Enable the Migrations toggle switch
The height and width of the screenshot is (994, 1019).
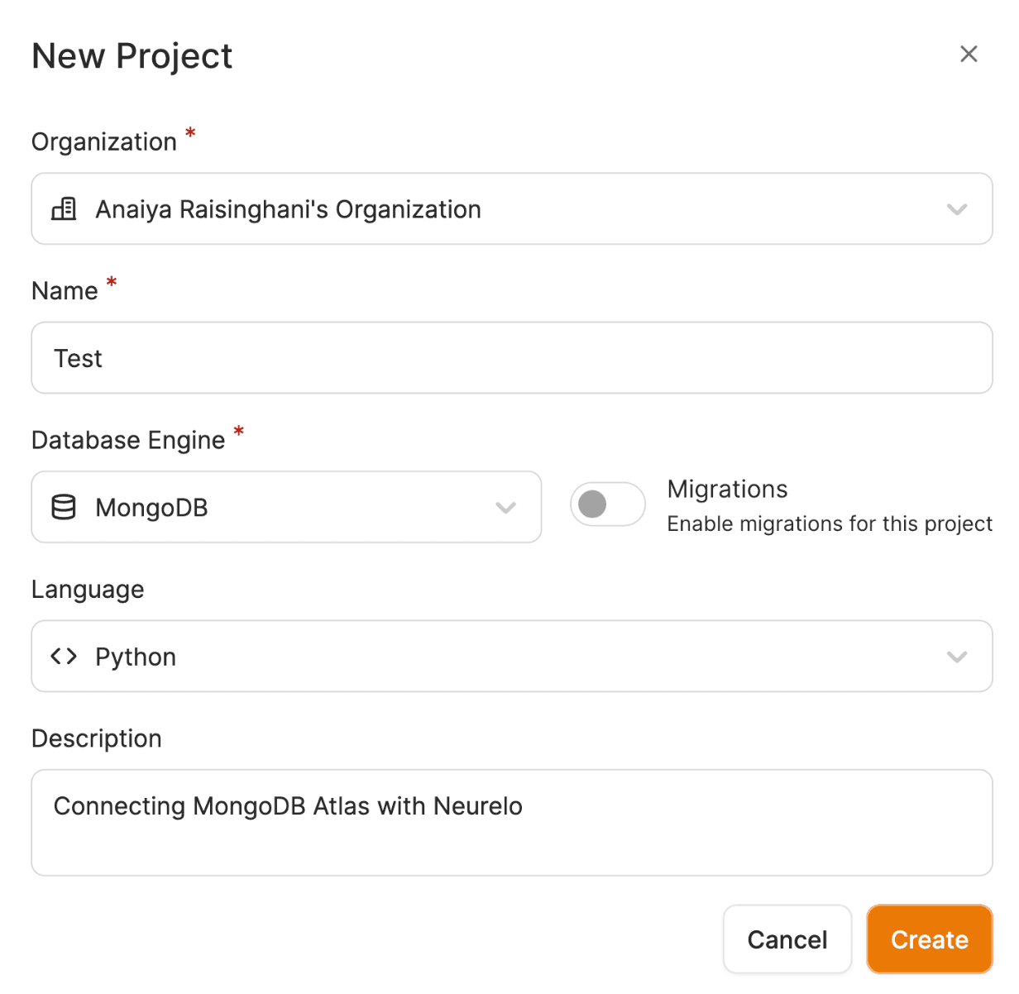pyautogui.click(x=607, y=504)
